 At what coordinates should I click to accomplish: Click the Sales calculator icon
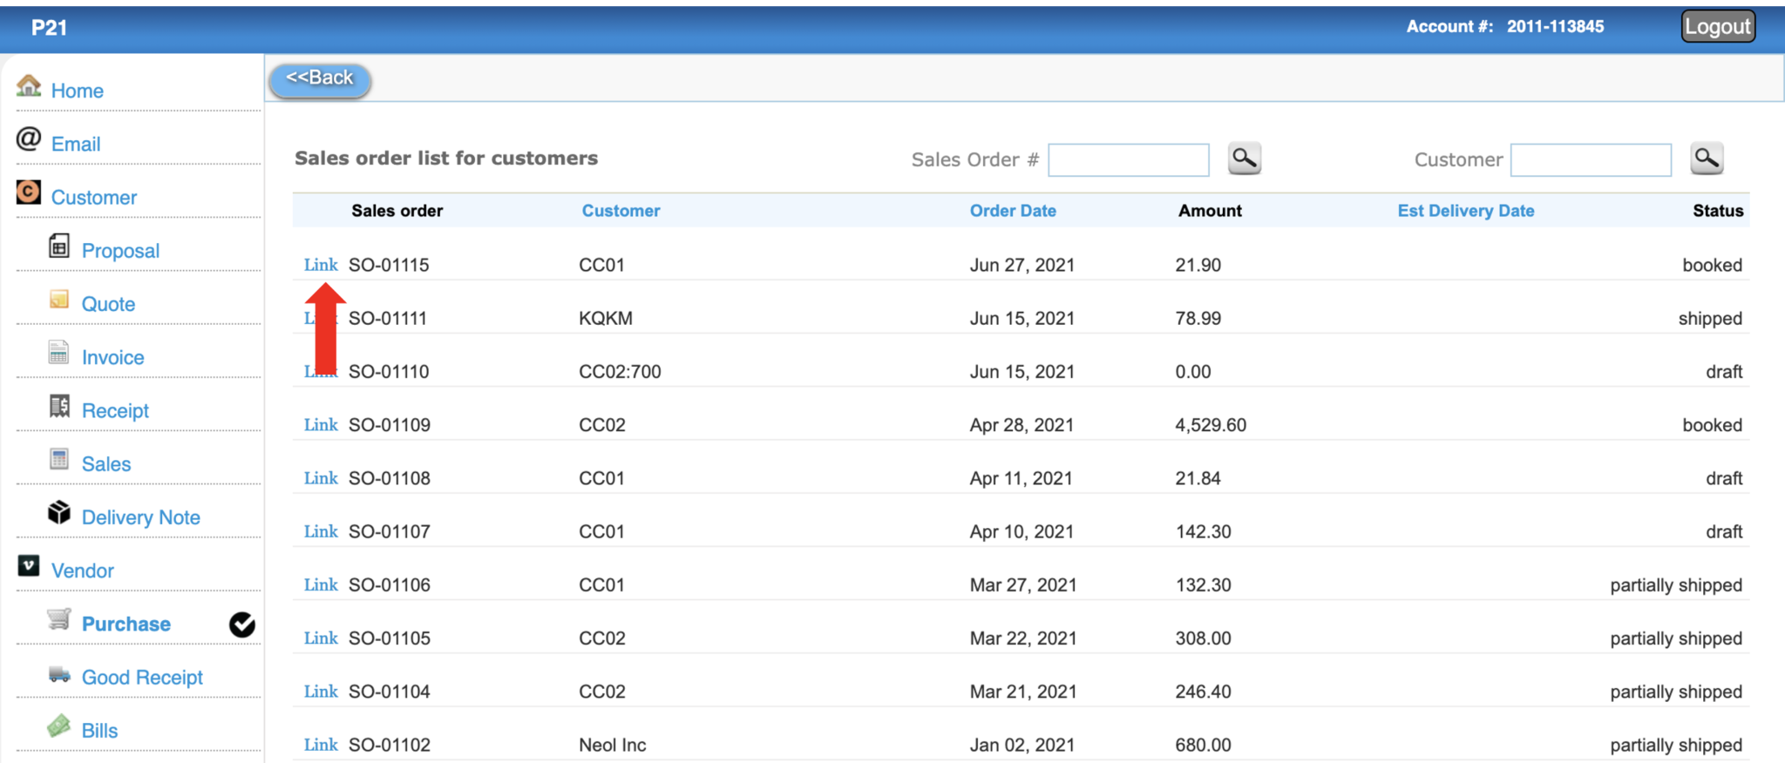(x=59, y=459)
